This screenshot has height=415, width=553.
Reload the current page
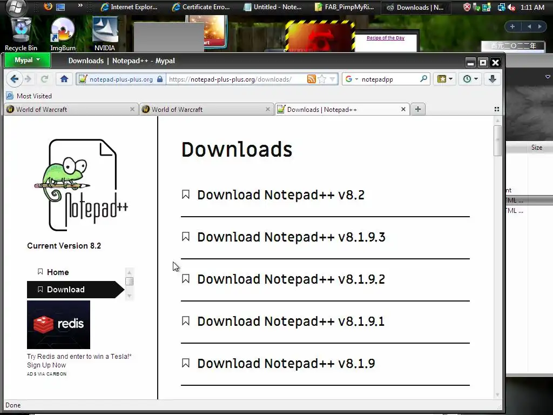[x=44, y=79]
